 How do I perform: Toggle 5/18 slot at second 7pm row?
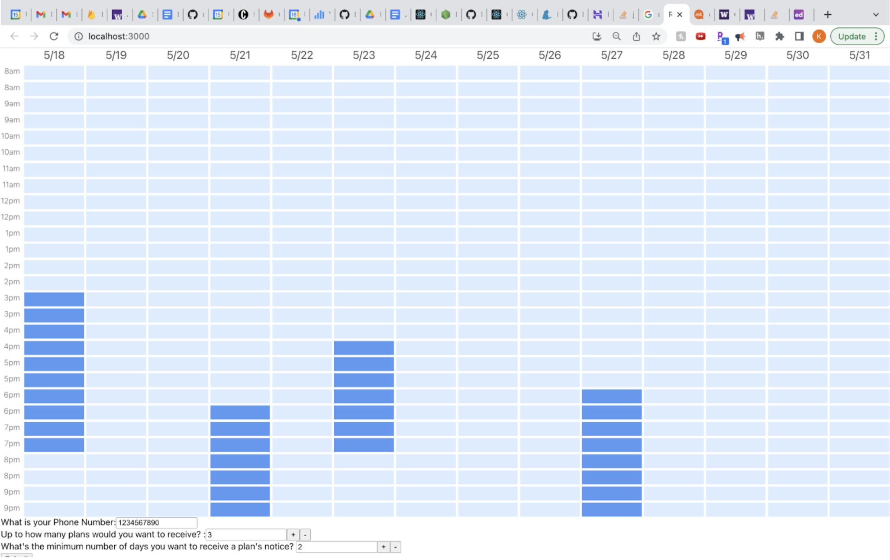pos(54,445)
